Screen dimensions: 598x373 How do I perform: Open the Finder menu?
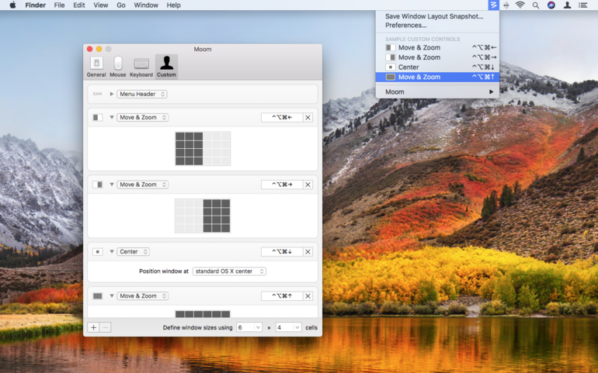(x=36, y=5)
